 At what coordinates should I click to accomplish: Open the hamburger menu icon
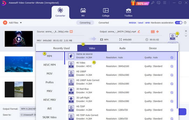(x=164, y=3)
